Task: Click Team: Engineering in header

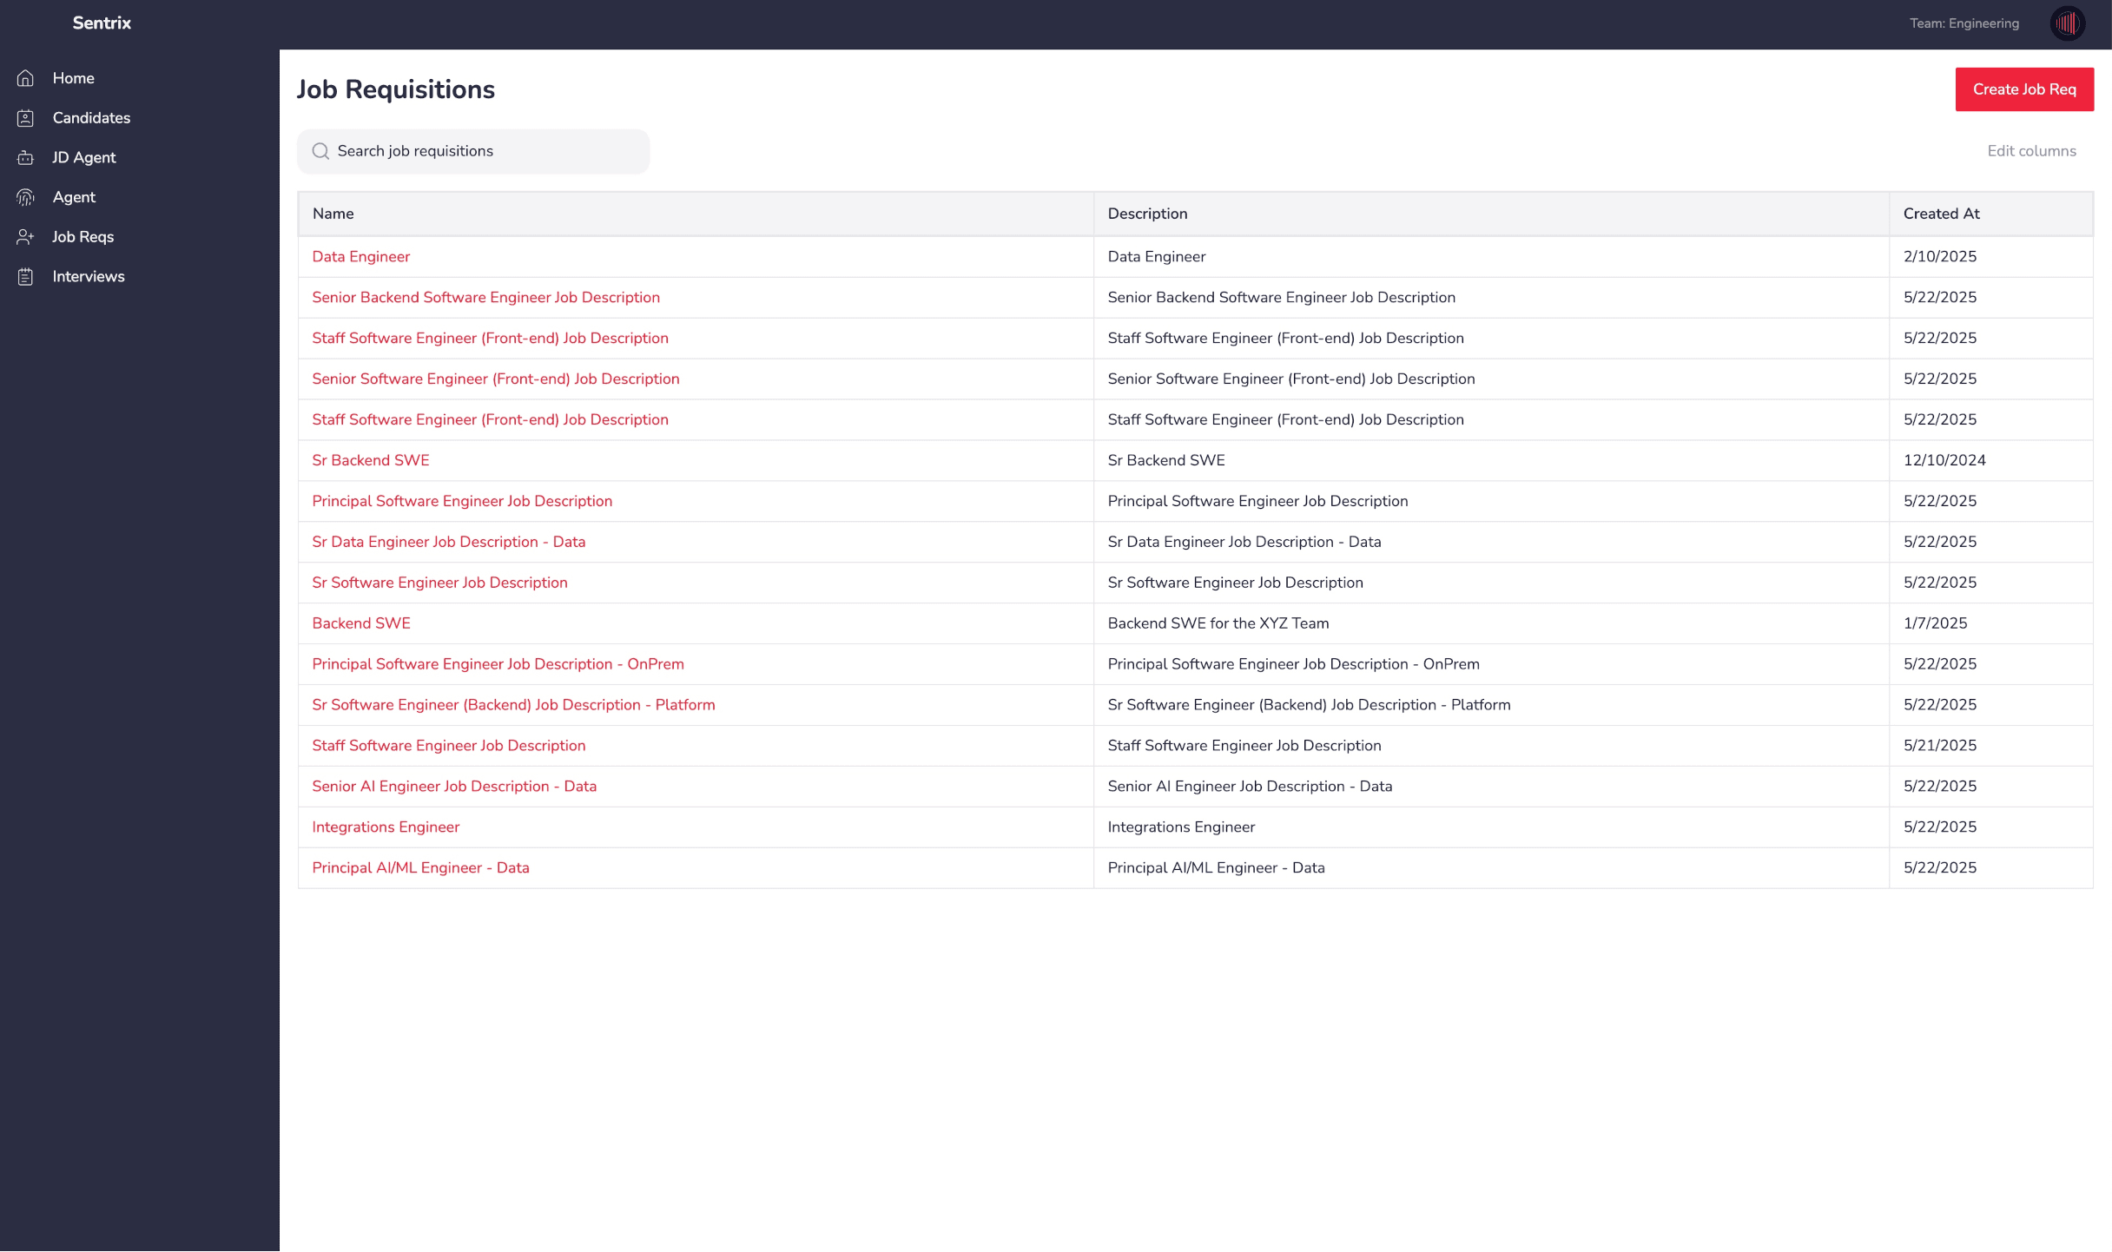Action: click(x=1963, y=23)
